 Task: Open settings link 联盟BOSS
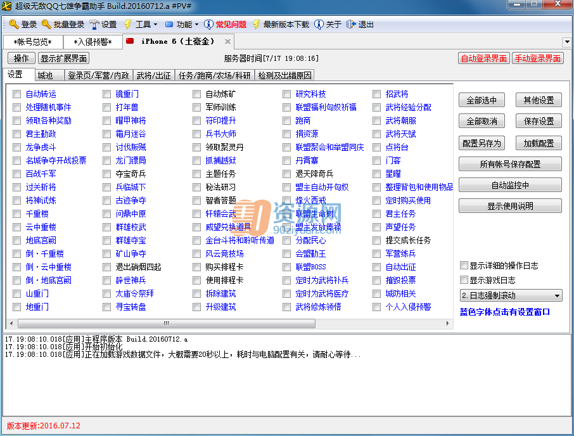[x=311, y=267]
